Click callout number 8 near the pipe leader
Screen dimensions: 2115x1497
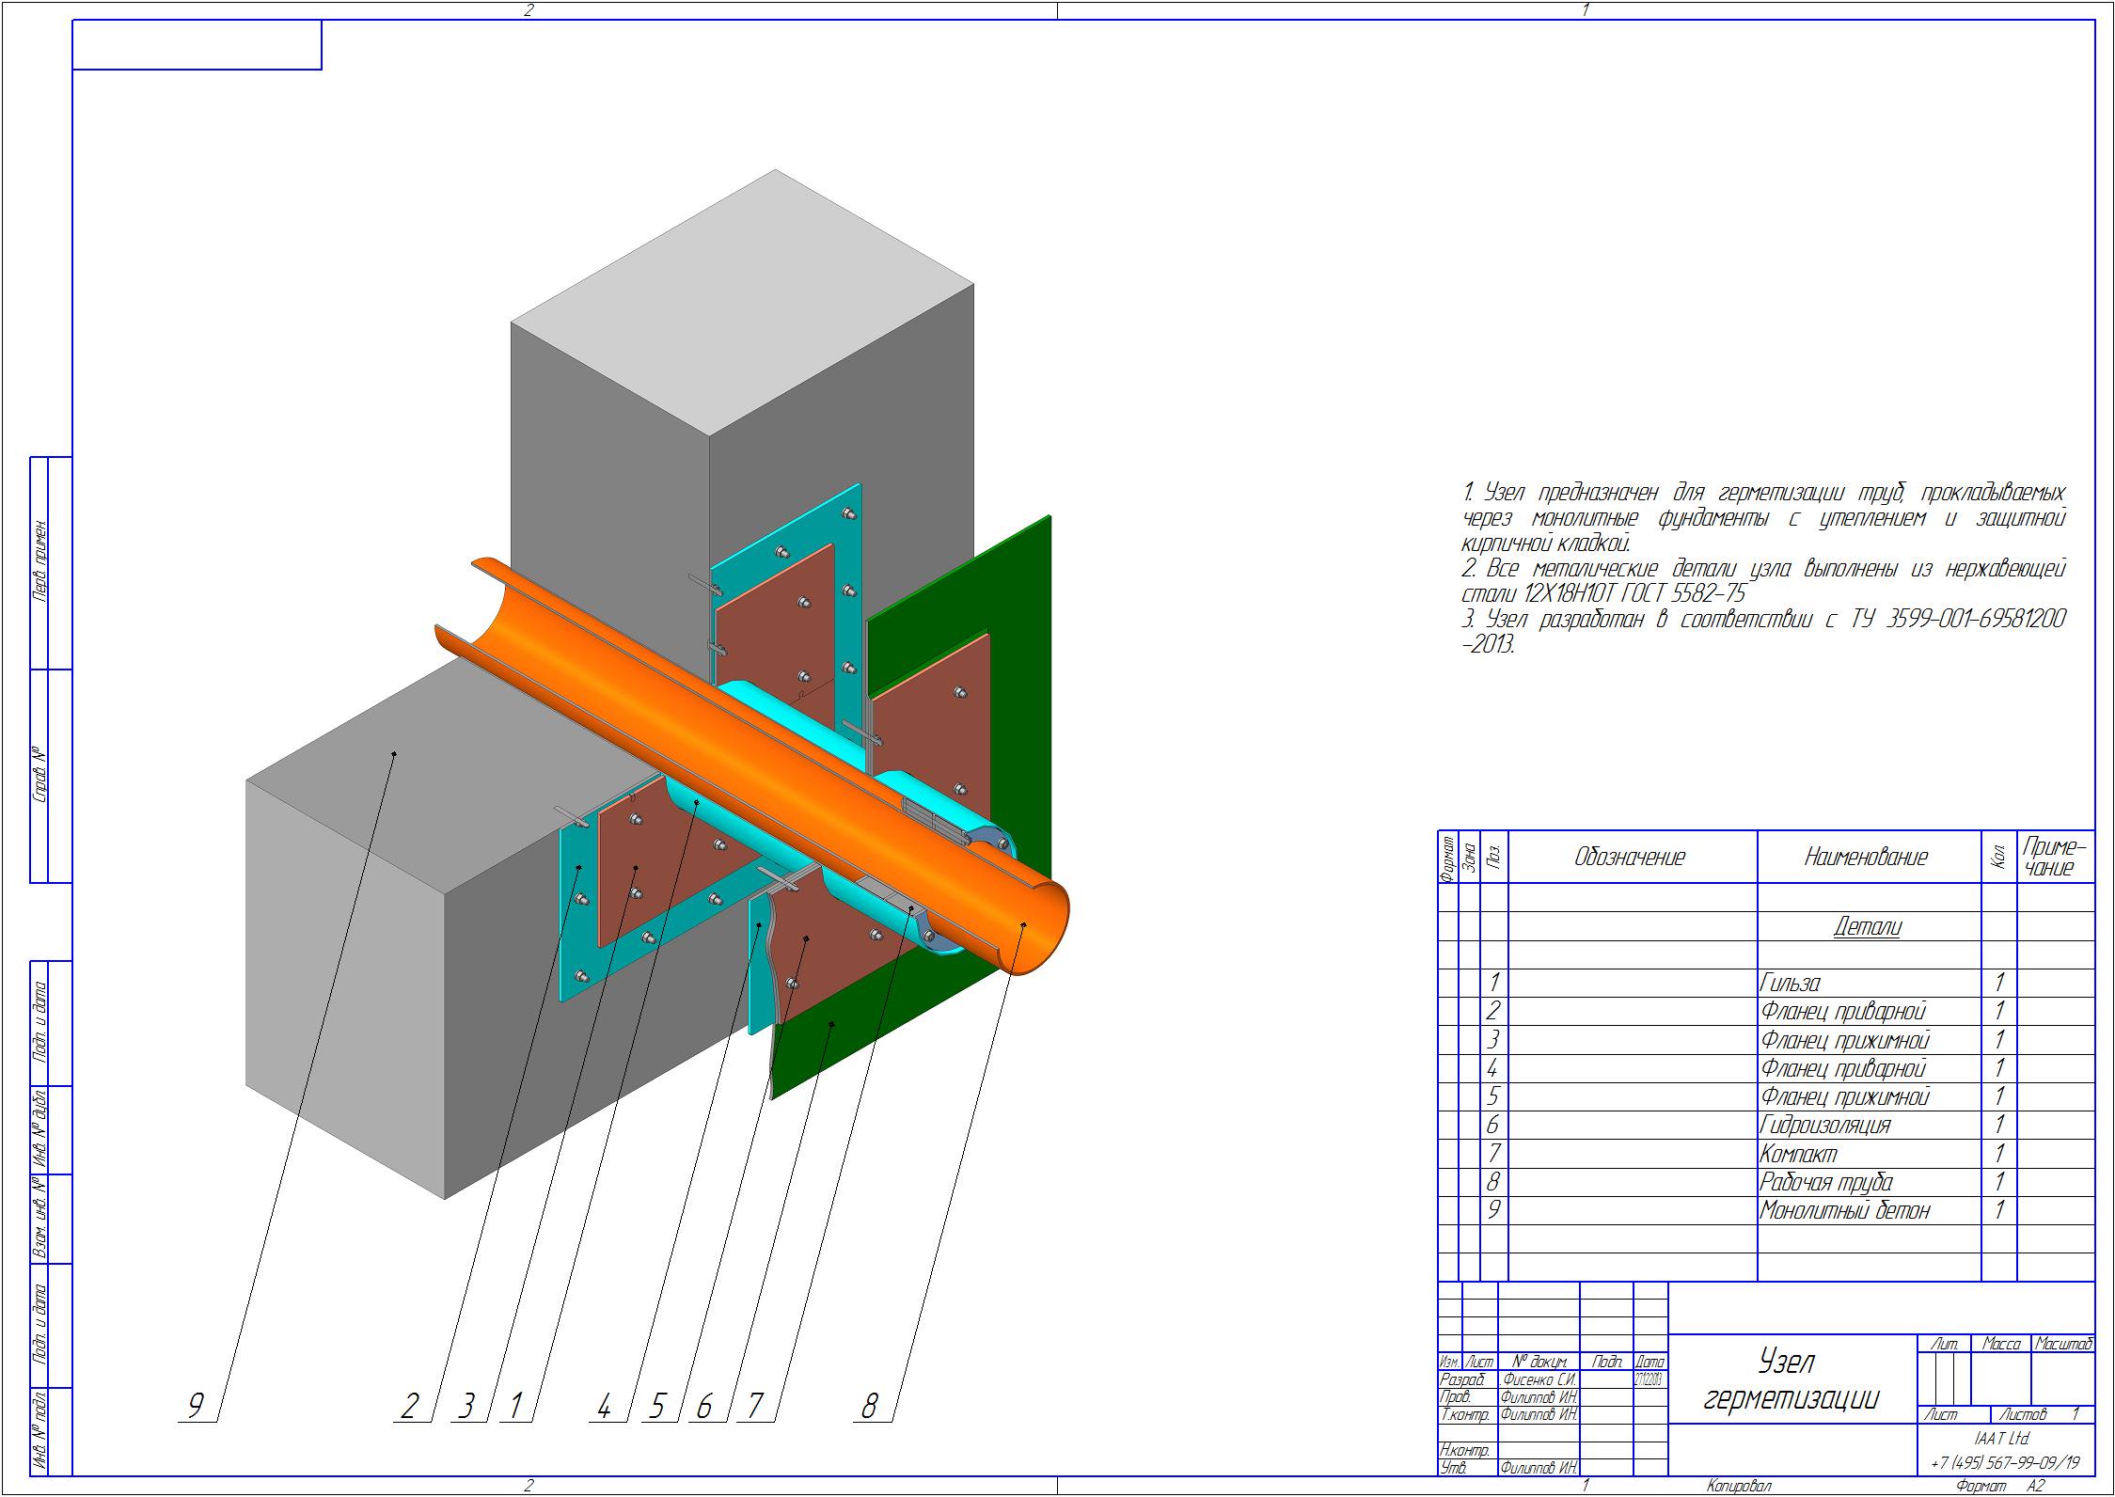(x=869, y=1406)
